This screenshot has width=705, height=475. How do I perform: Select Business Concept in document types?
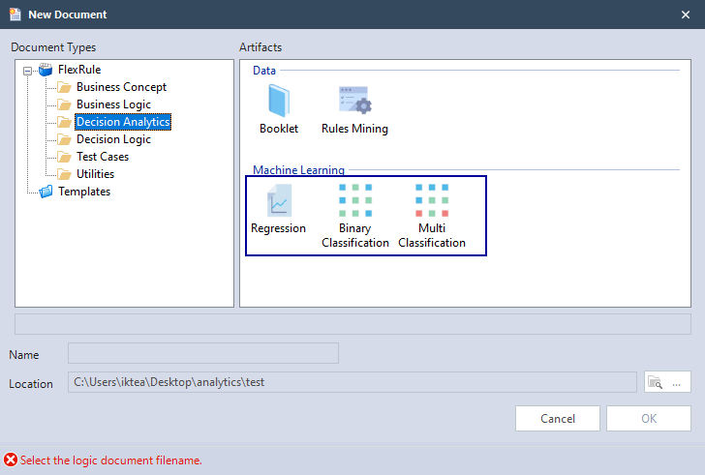point(121,87)
